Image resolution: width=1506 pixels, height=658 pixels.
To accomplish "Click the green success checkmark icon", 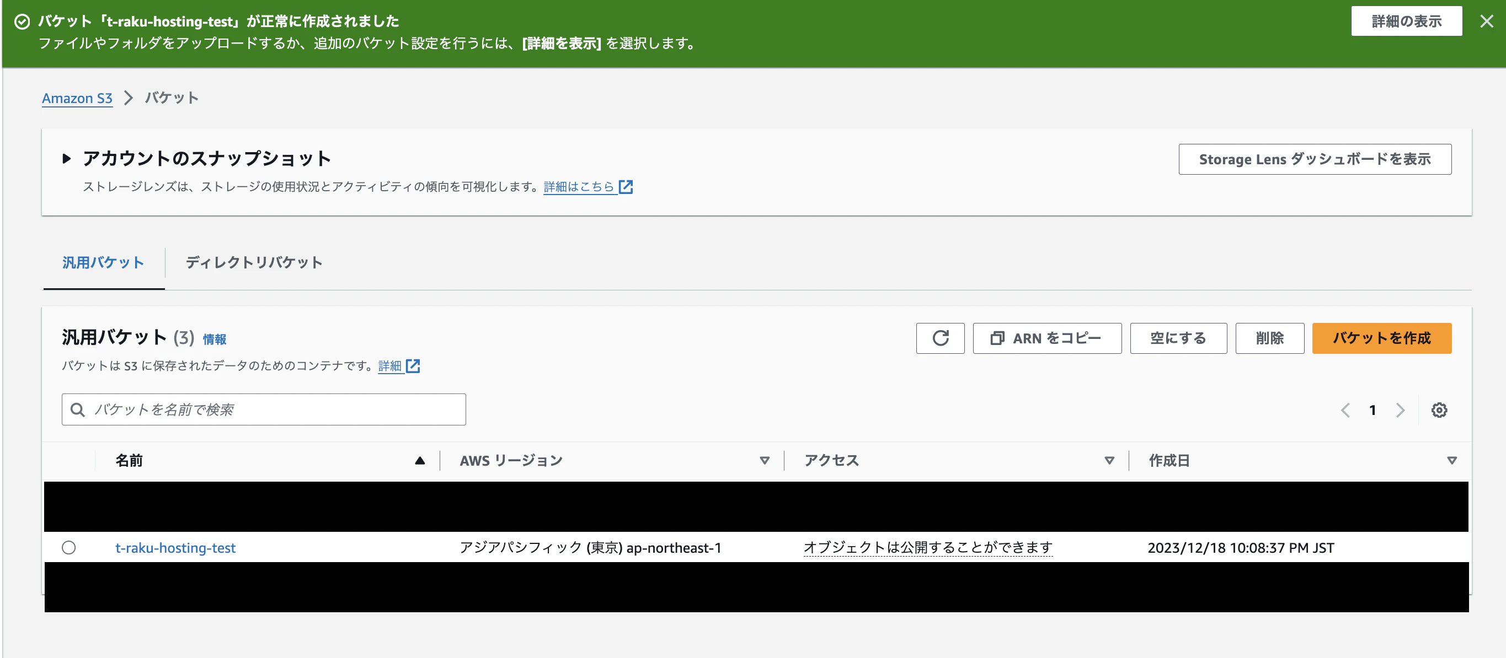I will (22, 21).
